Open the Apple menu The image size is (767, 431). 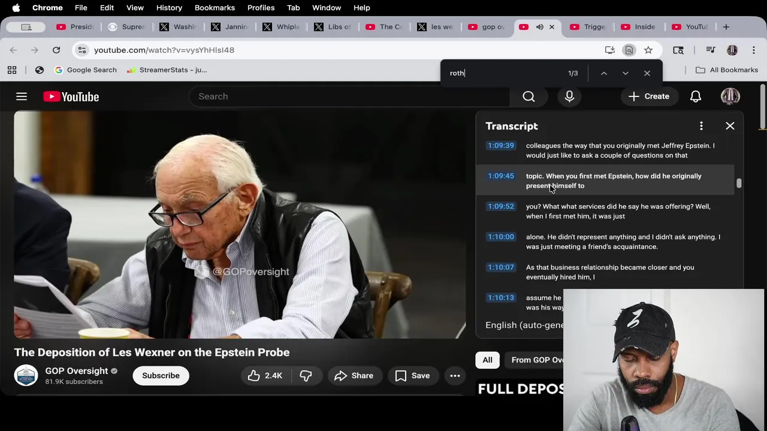tap(16, 8)
